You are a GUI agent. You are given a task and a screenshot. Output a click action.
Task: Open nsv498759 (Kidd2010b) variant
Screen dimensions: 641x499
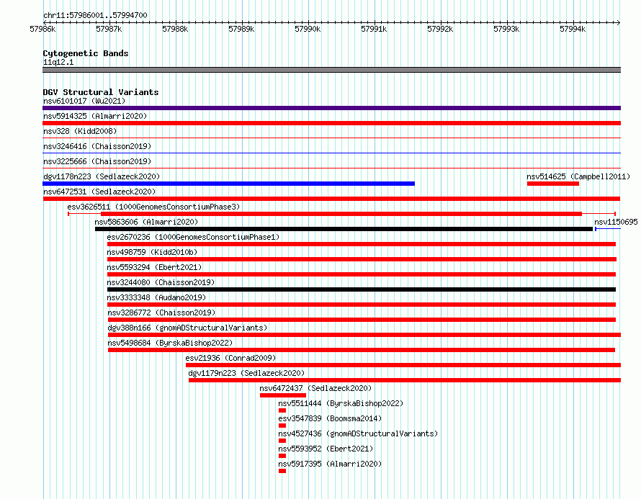point(152,252)
